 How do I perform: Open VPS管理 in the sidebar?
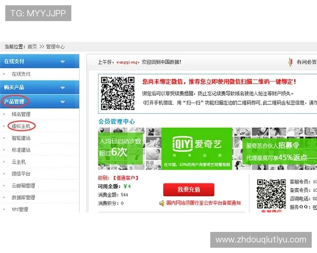pos(20,209)
